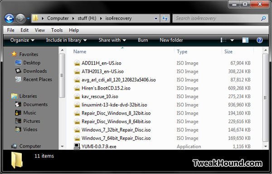Click the navigation pane scrollbar thumb
The height and width of the screenshot is (174, 272).
click(x=62, y=75)
